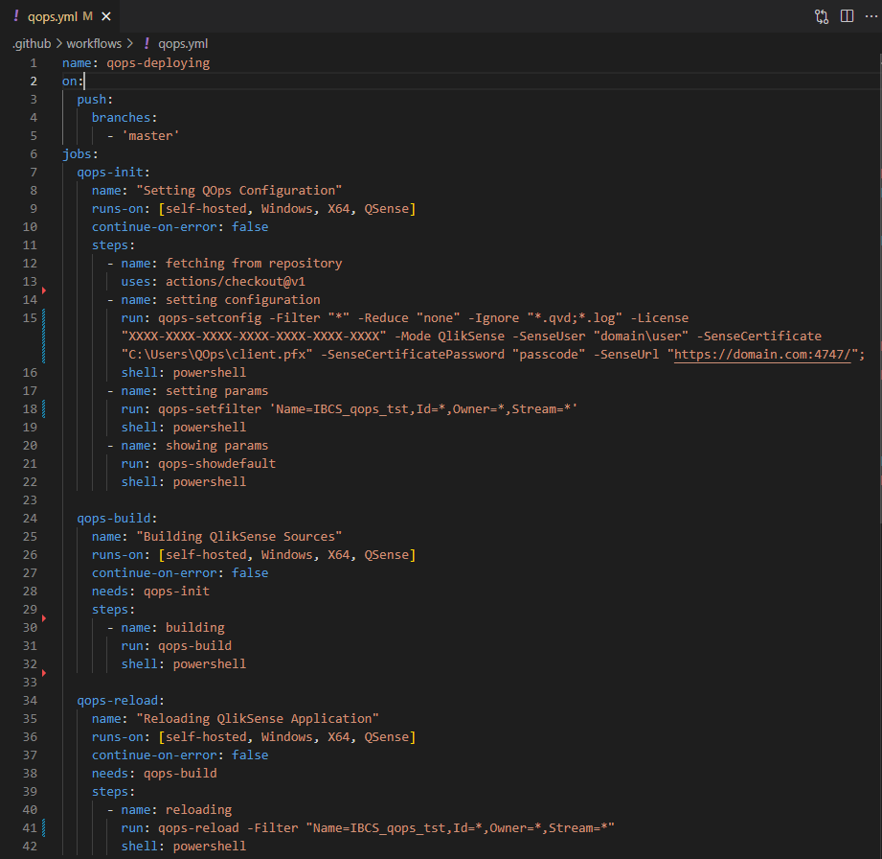Click the Open Changes compare icon
Viewport: 882px width, 859px height.
tap(822, 16)
